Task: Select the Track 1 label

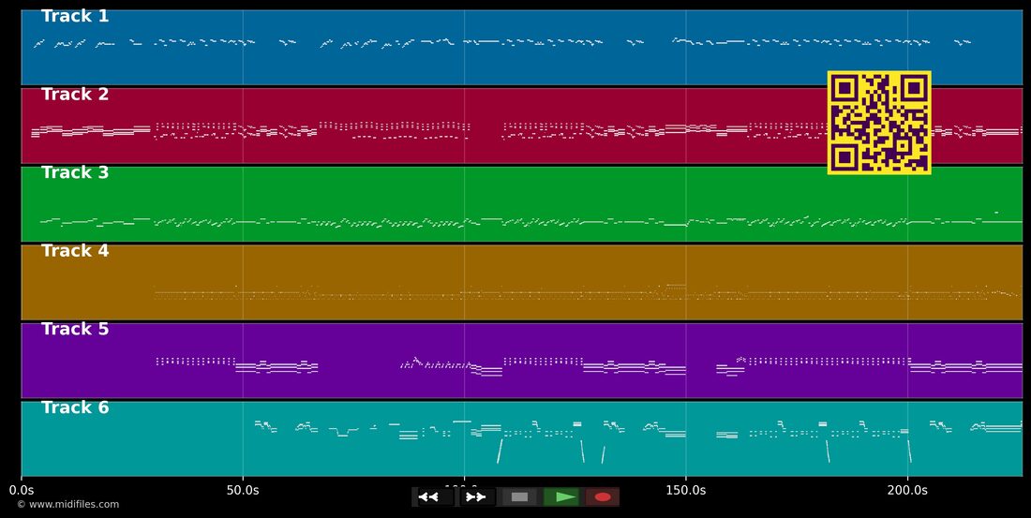Action: click(75, 17)
